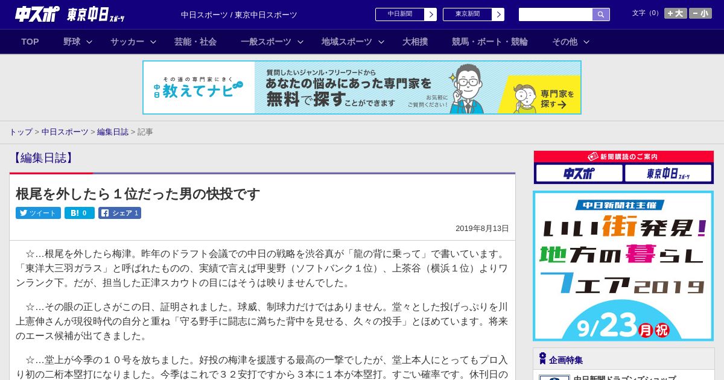Click the date 2019年8月13日
This screenshot has height=380, width=724.
click(x=482, y=229)
